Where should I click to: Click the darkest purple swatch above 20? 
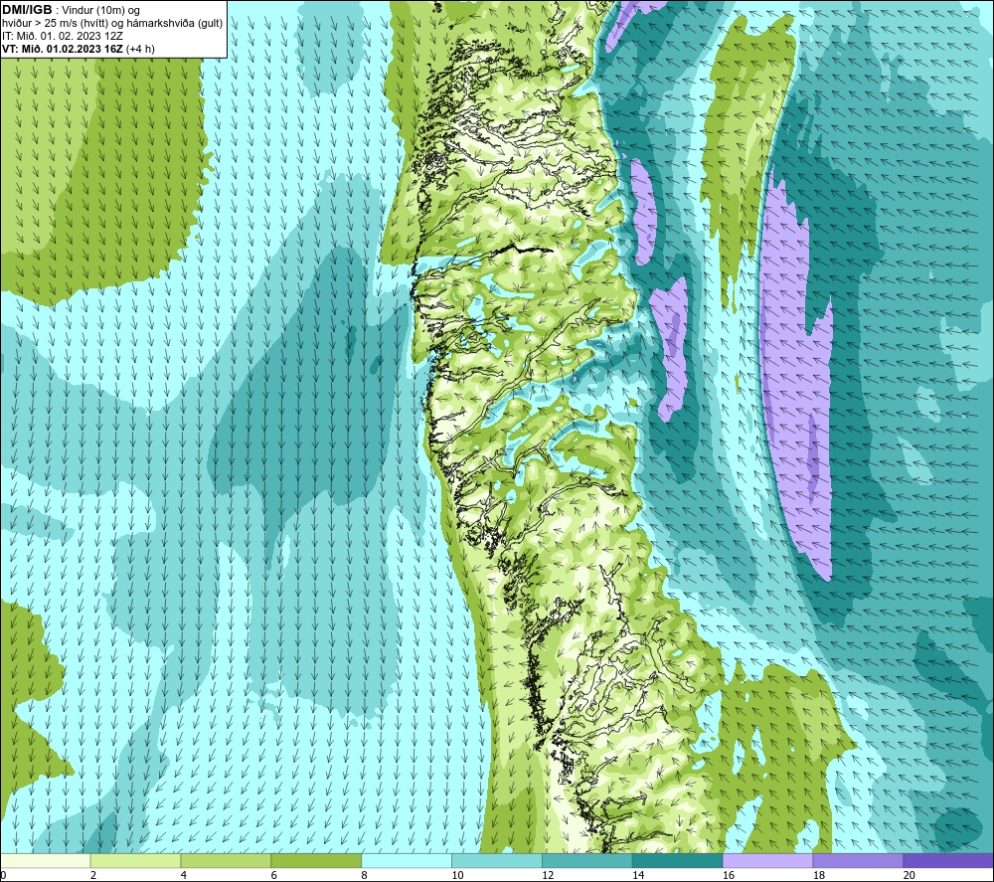[x=947, y=860]
